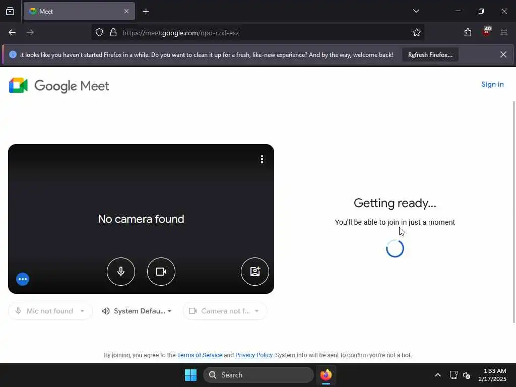Click the extension icon with 40 badge

coord(486,32)
